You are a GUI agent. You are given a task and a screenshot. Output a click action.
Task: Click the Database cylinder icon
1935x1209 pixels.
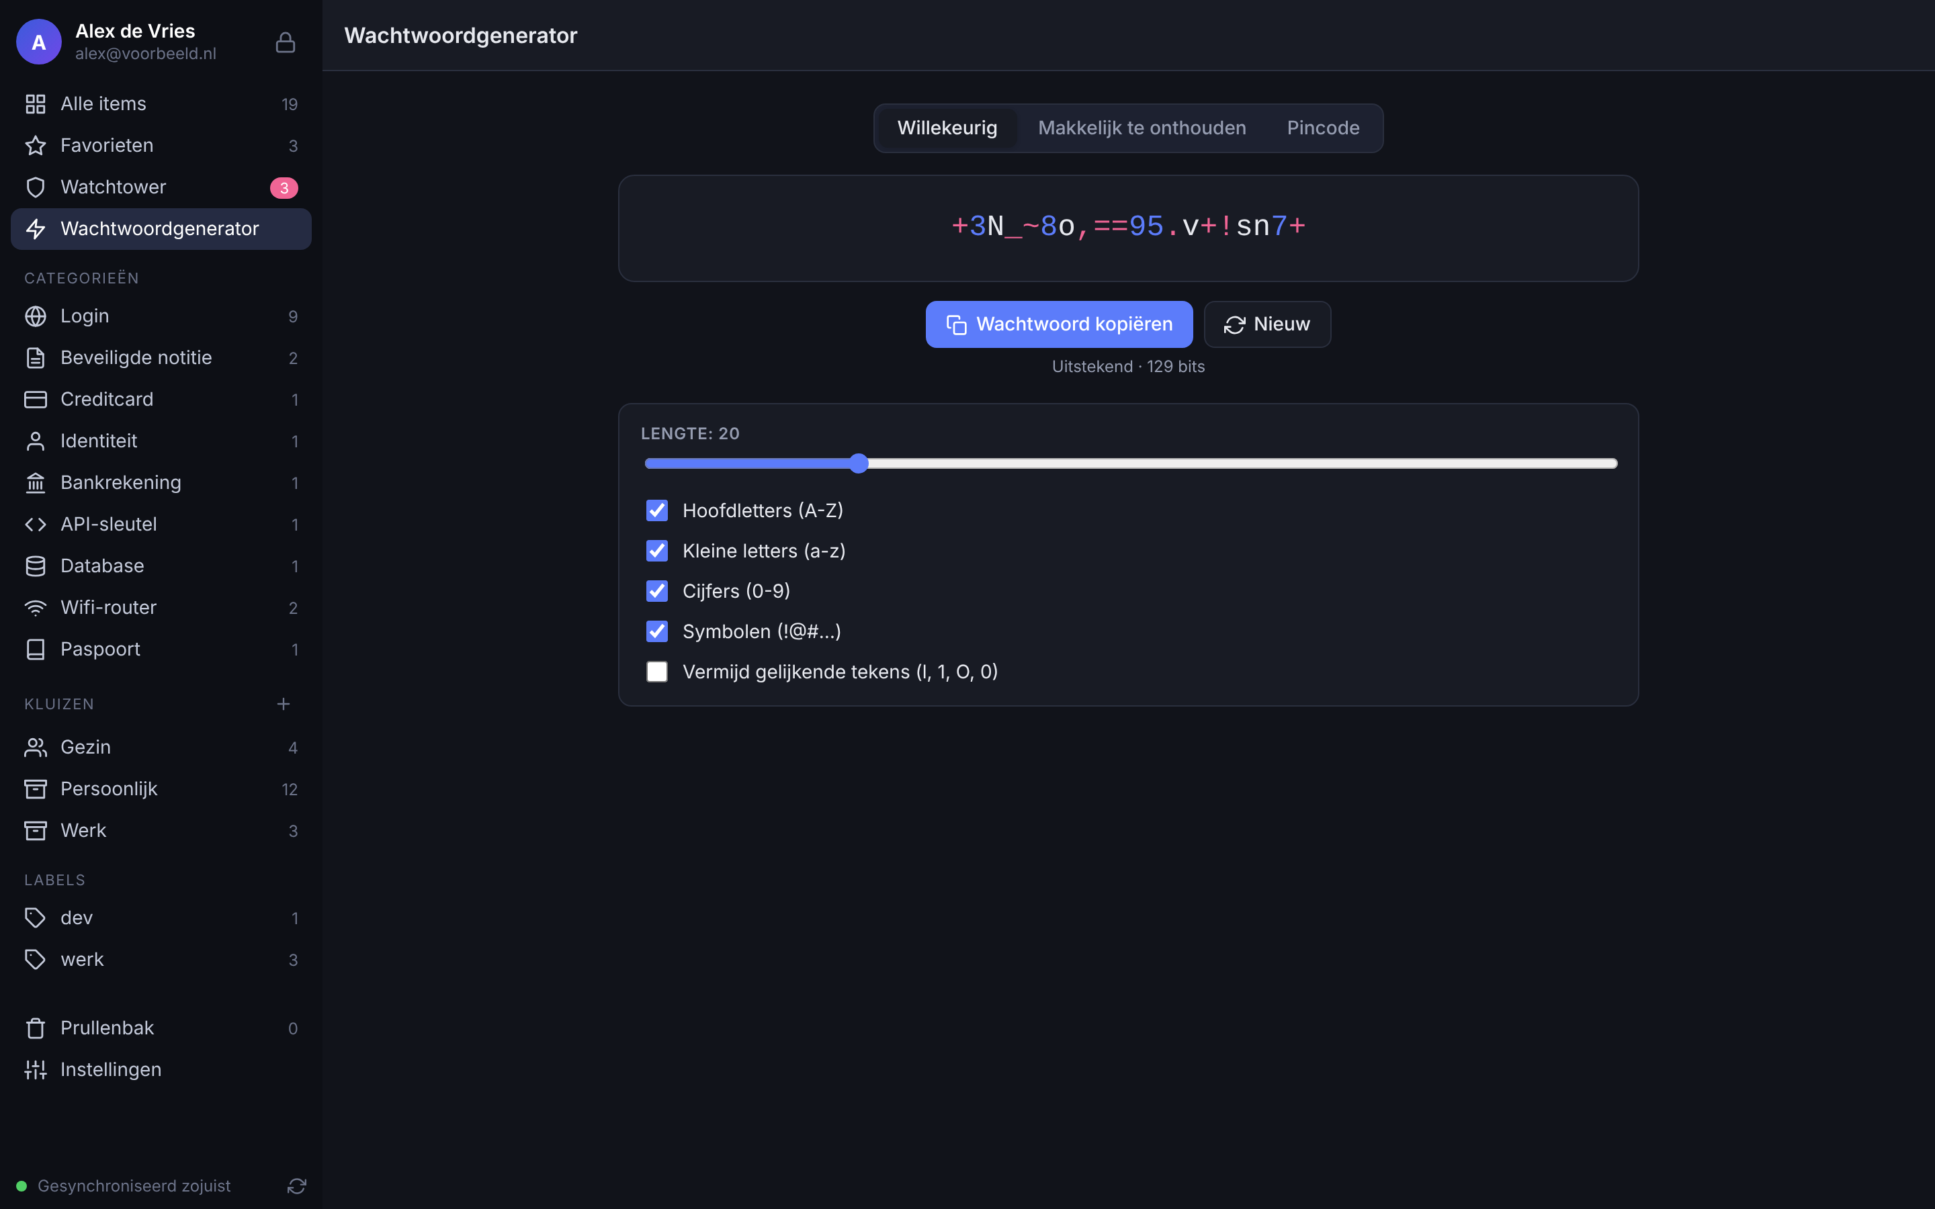[35, 566]
